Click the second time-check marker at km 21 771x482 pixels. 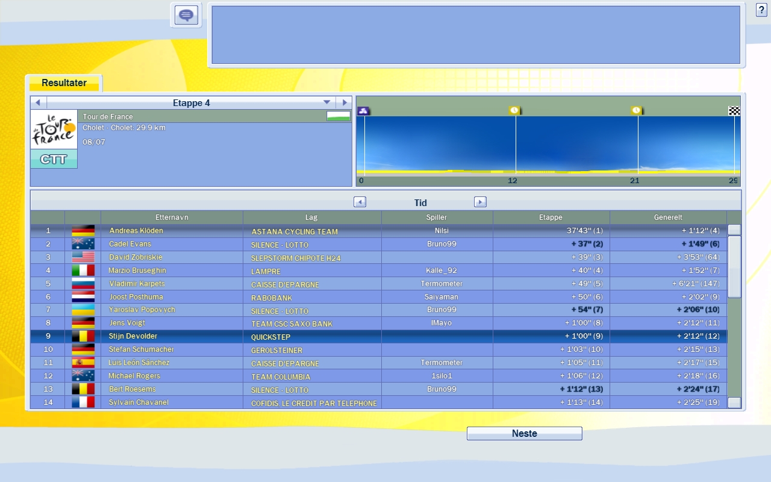(x=637, y=111)
